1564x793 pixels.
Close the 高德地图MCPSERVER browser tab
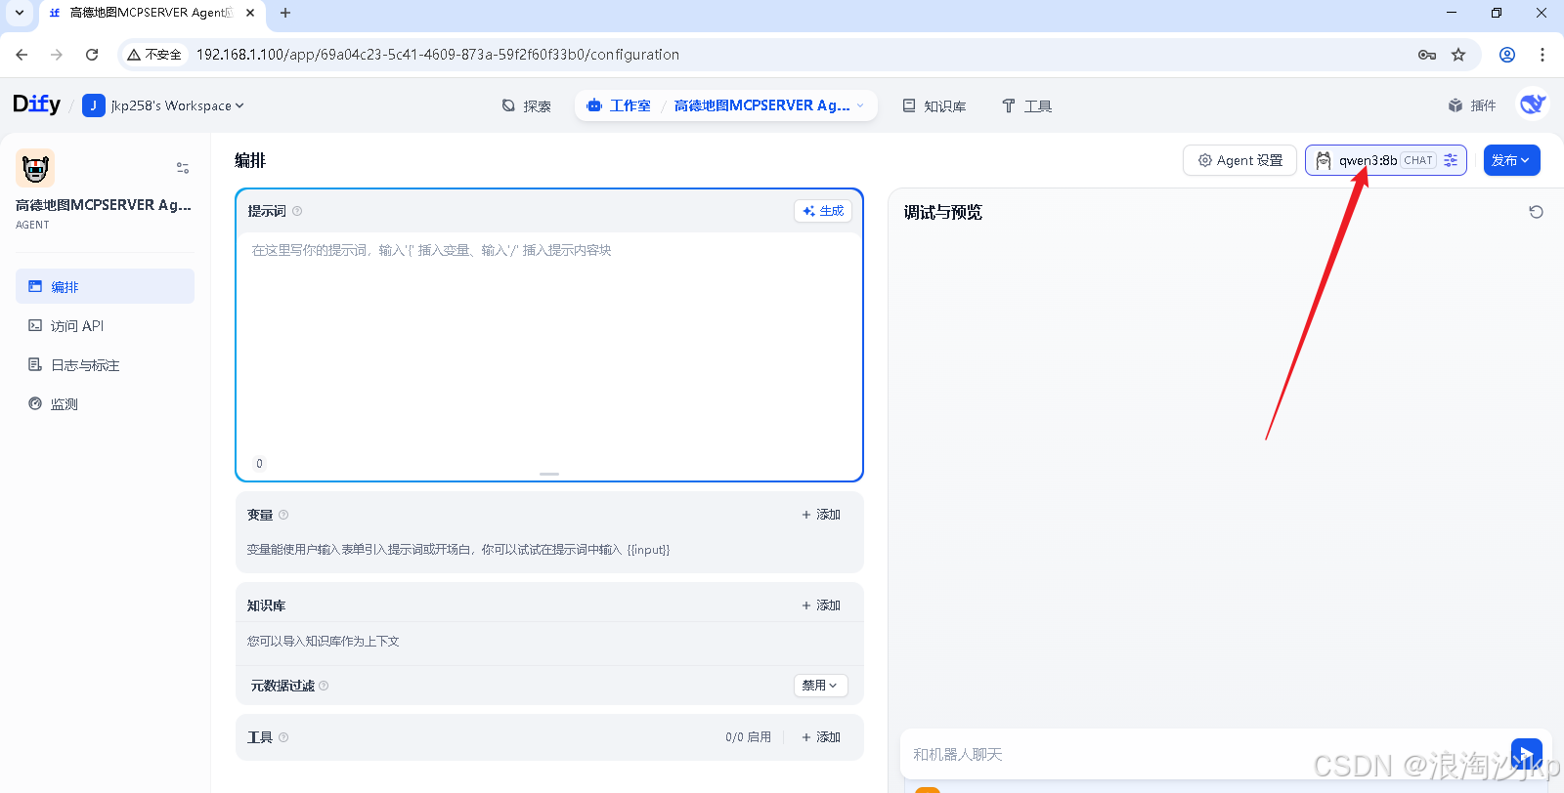pos(250,13)
